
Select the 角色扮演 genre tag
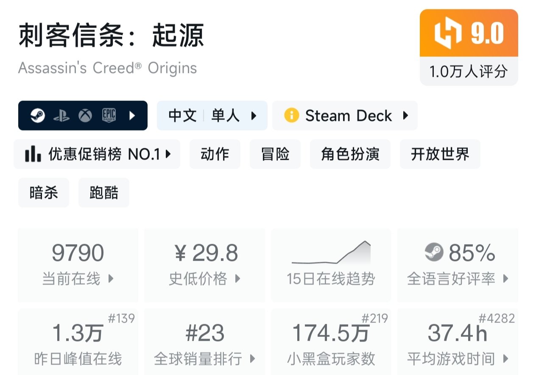tap(350, 154)
